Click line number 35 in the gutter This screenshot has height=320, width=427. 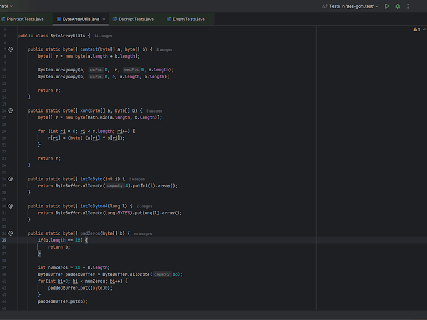(x=4, y=241)
